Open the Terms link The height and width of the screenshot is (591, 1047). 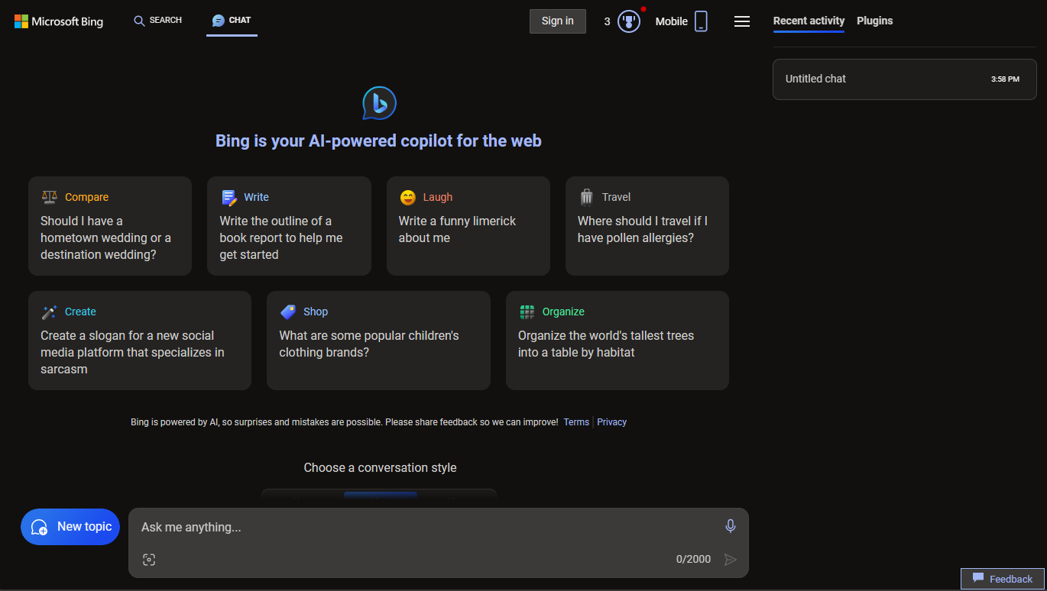click(576, 421)
